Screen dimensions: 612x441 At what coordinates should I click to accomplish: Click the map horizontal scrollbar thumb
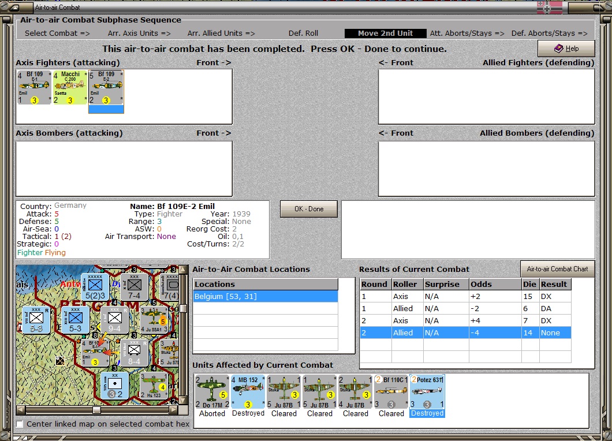[x=96, y=410]
